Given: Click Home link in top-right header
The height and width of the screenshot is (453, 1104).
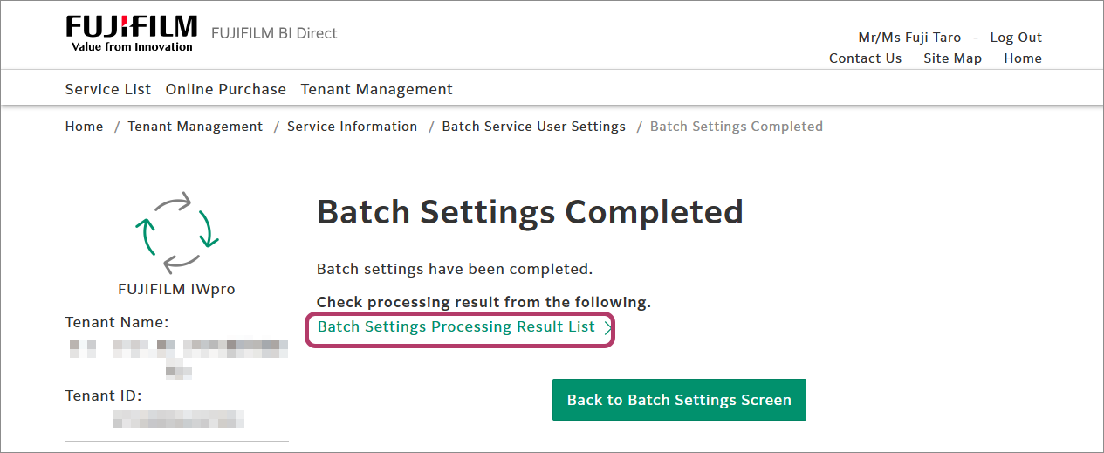Looking at the screenshot, I should tap(1022, 58).
